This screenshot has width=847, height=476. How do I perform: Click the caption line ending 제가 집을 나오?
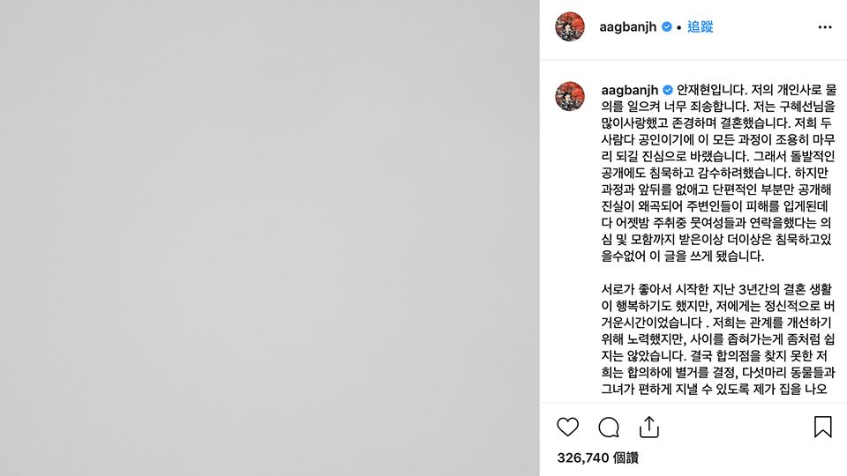coord(714,389)
